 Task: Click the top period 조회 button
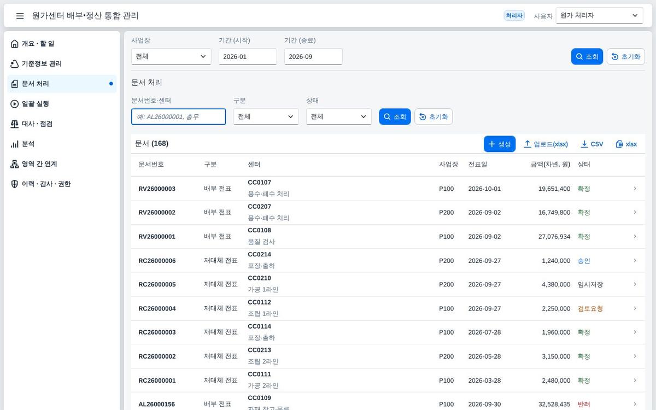tap(587, 56)
